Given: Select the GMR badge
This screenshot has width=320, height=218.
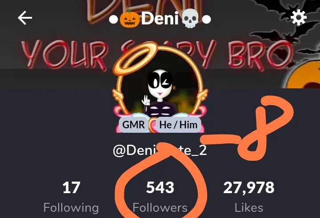Looking at the screenshot, I should pos(134,125).
